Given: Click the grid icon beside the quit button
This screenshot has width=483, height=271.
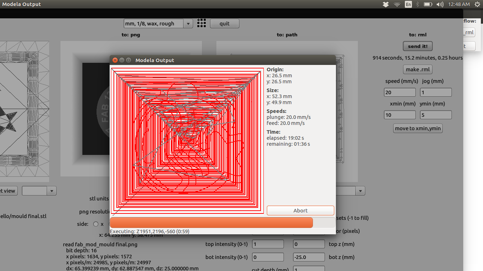Looking at the screenshot, I should [x=202, y=23].
